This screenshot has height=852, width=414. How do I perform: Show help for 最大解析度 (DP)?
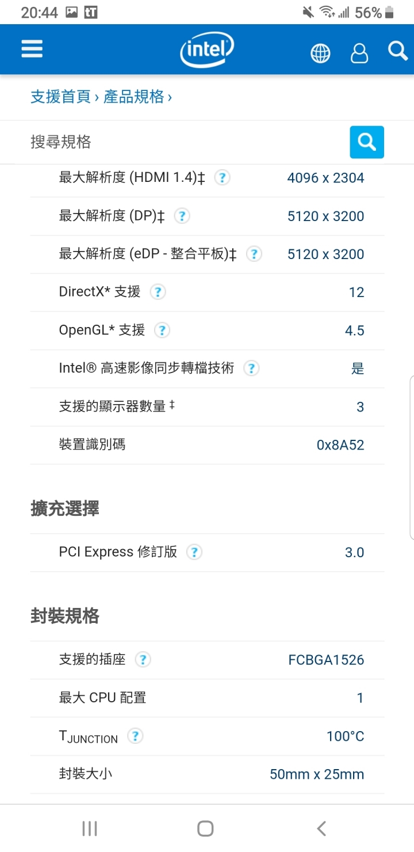(x=182, y=216)
